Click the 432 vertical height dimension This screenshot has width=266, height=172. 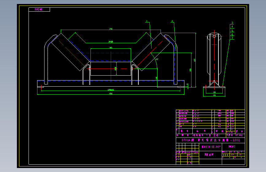click(195, 60)
